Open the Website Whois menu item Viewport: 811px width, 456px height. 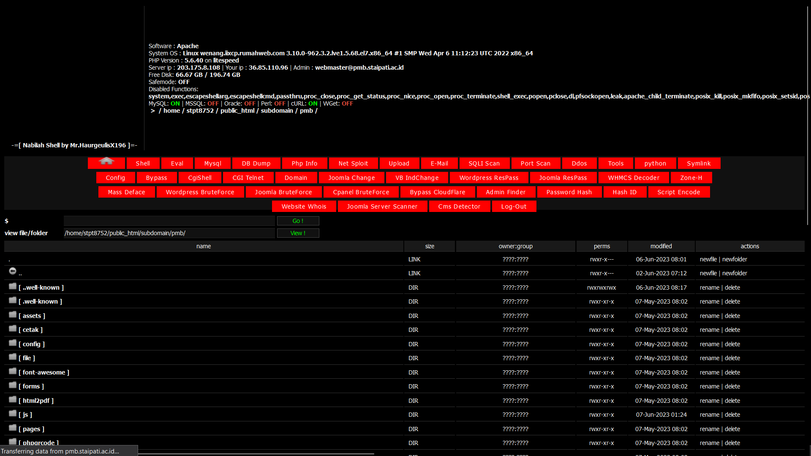pyautogui.click(x=304, y=206)
